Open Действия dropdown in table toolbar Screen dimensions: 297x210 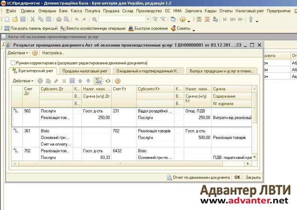click(x=23, y=81)
